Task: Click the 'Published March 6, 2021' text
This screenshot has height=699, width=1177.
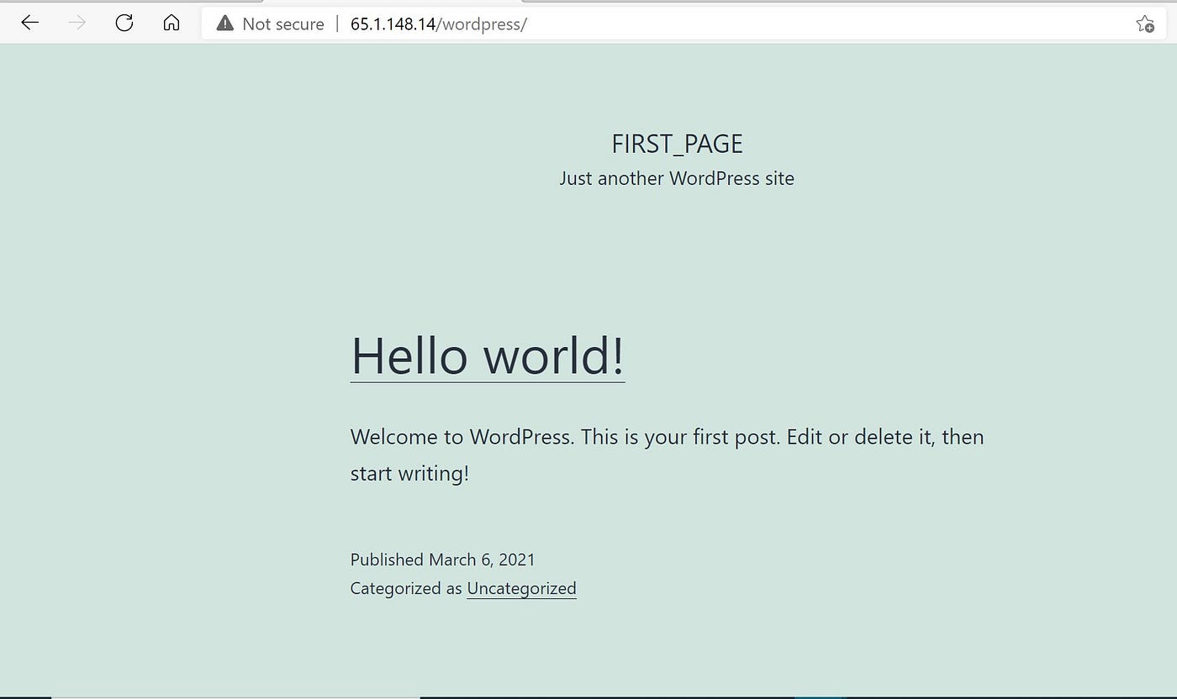Action: point(442,560)
